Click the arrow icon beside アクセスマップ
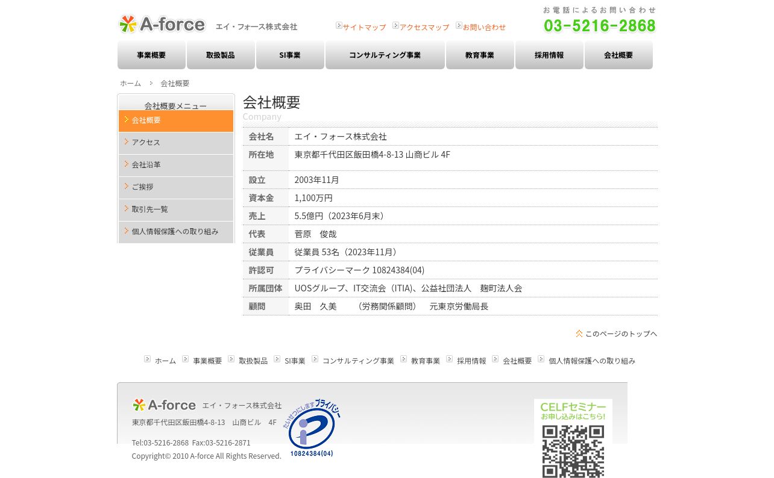The height and width of the screenshot is (478, 774). click(395, 25)
